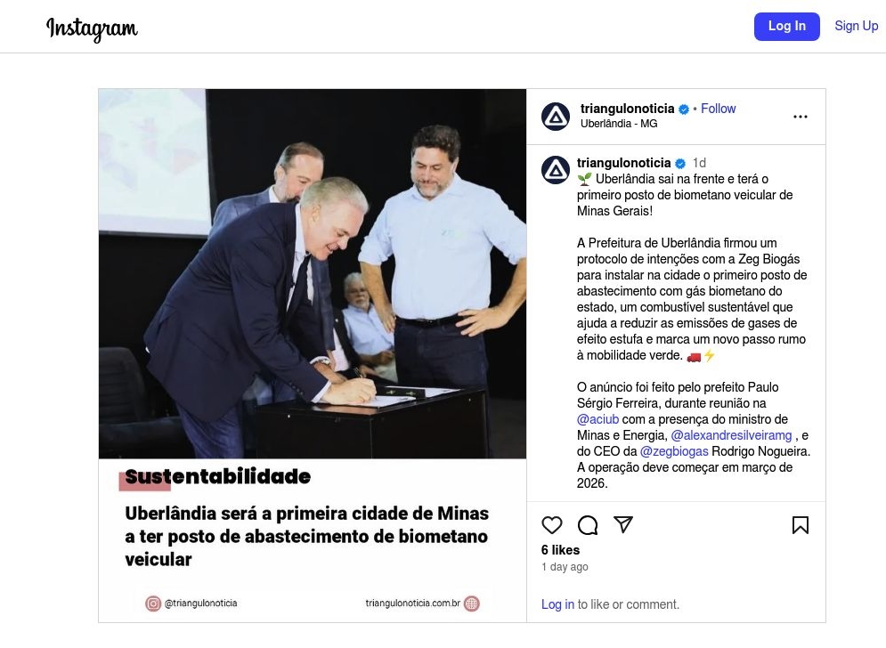Open the post image of signing ceremony
The height and width of the screenshot is (648, 886).
(313, 355)
